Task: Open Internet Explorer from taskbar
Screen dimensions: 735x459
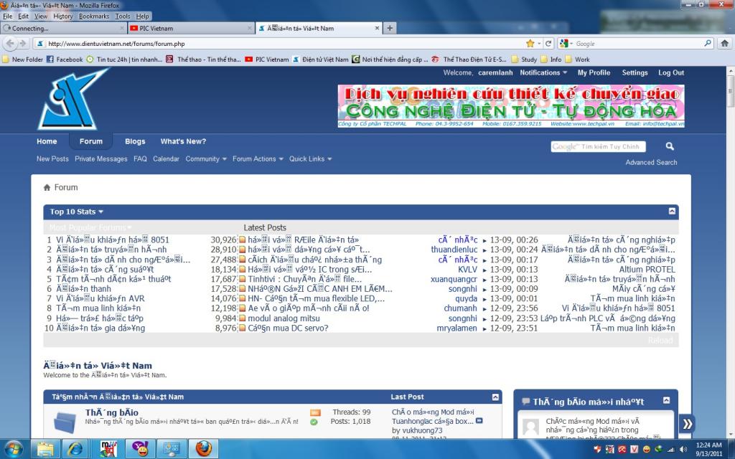Action: click(75, 449)
